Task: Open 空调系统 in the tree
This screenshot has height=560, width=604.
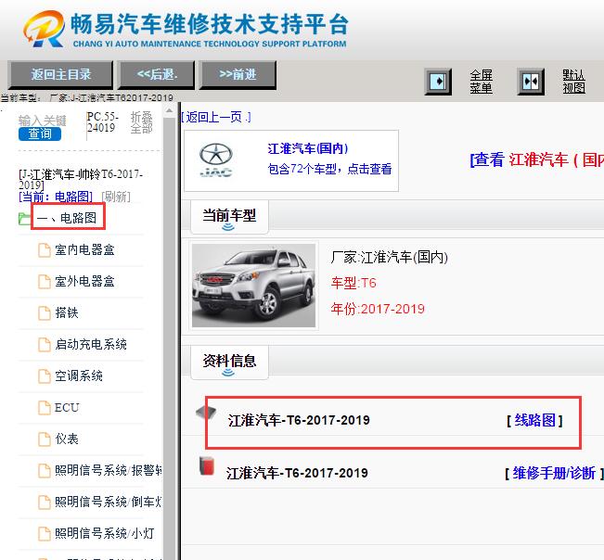Action: click(x=79, y=375)
